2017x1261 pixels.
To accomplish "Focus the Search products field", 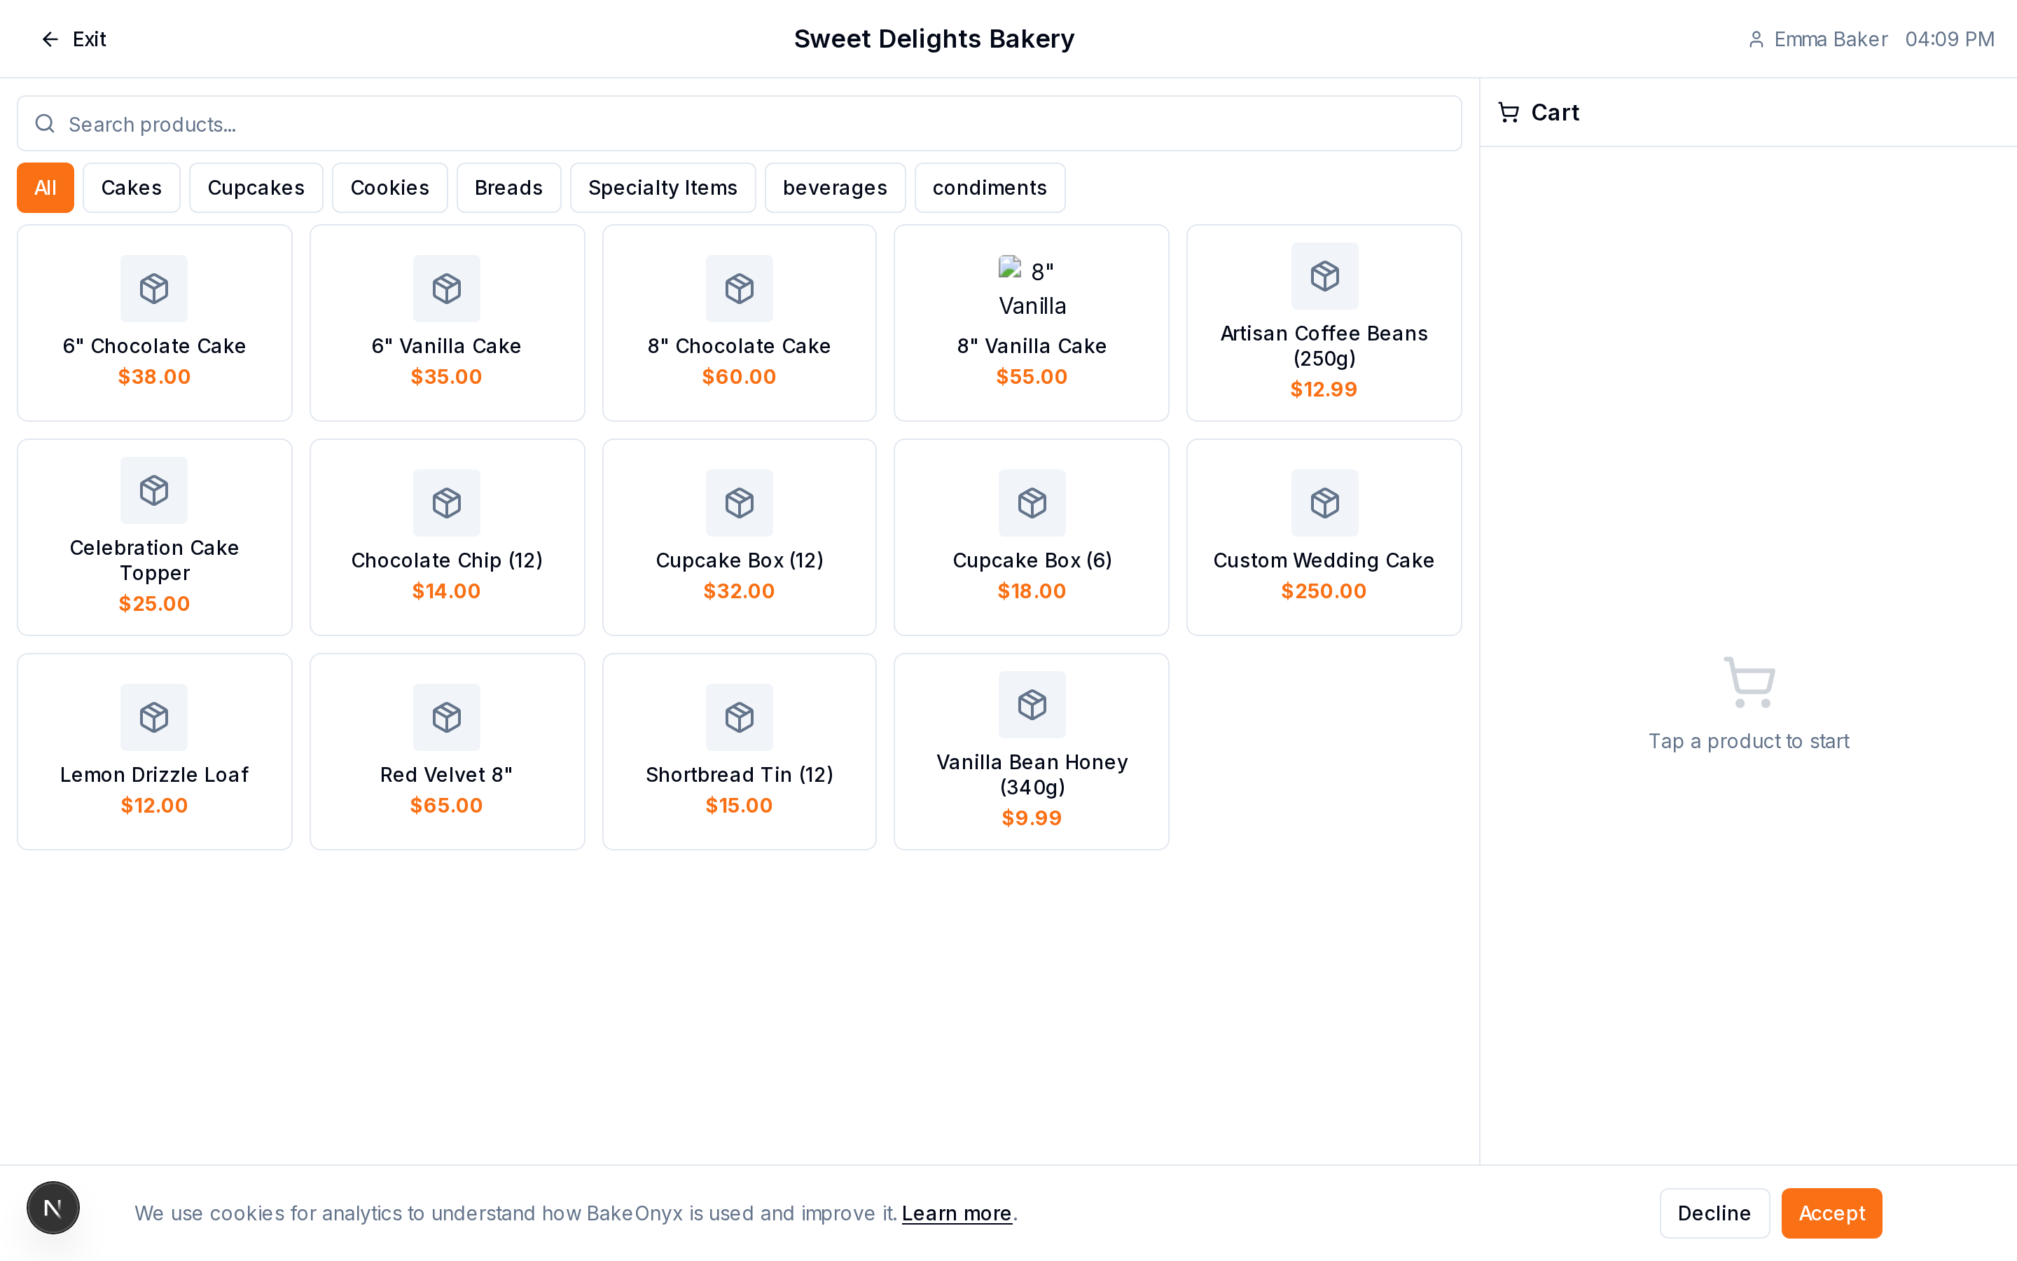I will (740, 124).
